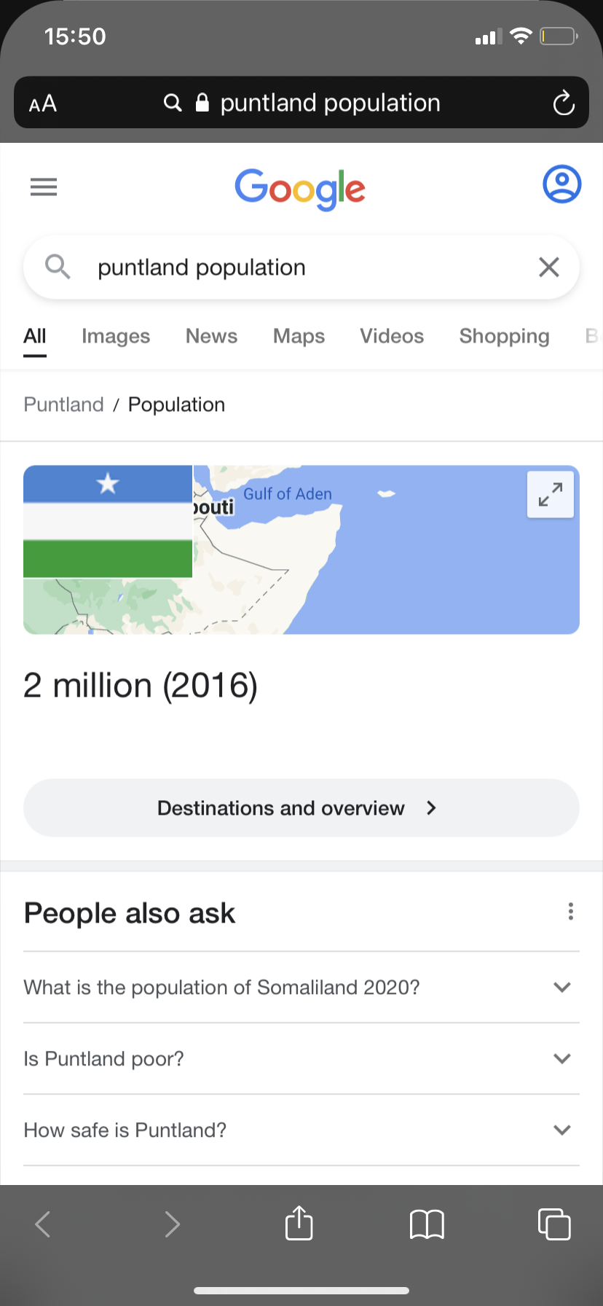603x1306 pixels.
Task: Expand 'How safe is Puntland?' question
Action: [x=301, y=1130]
